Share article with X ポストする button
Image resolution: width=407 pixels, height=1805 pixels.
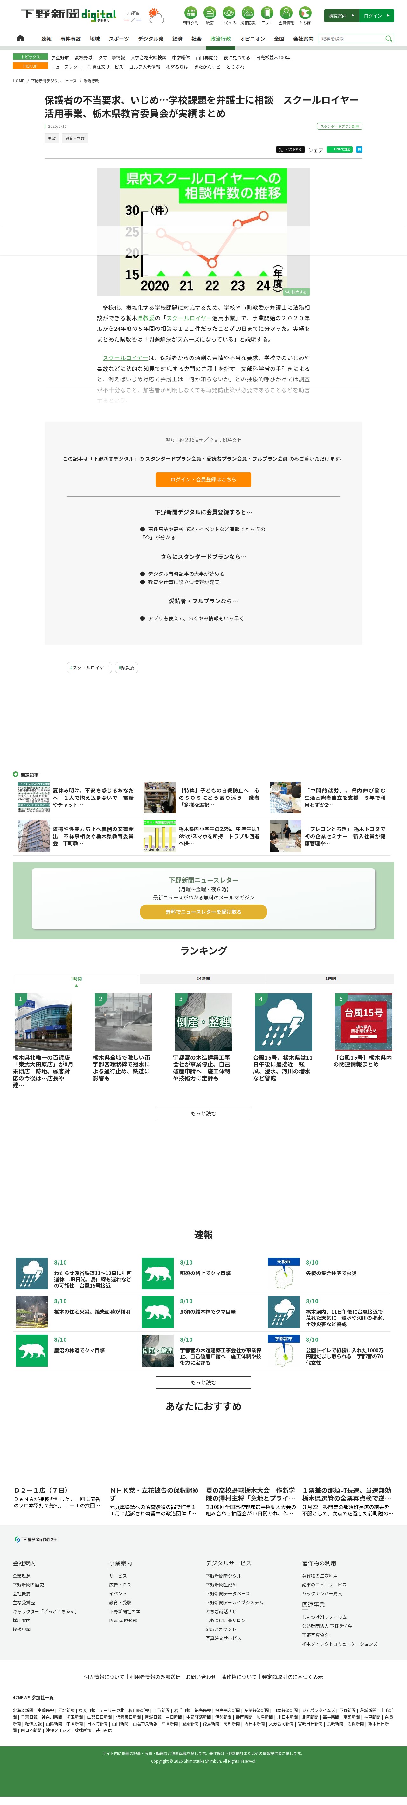click(290, 149)
